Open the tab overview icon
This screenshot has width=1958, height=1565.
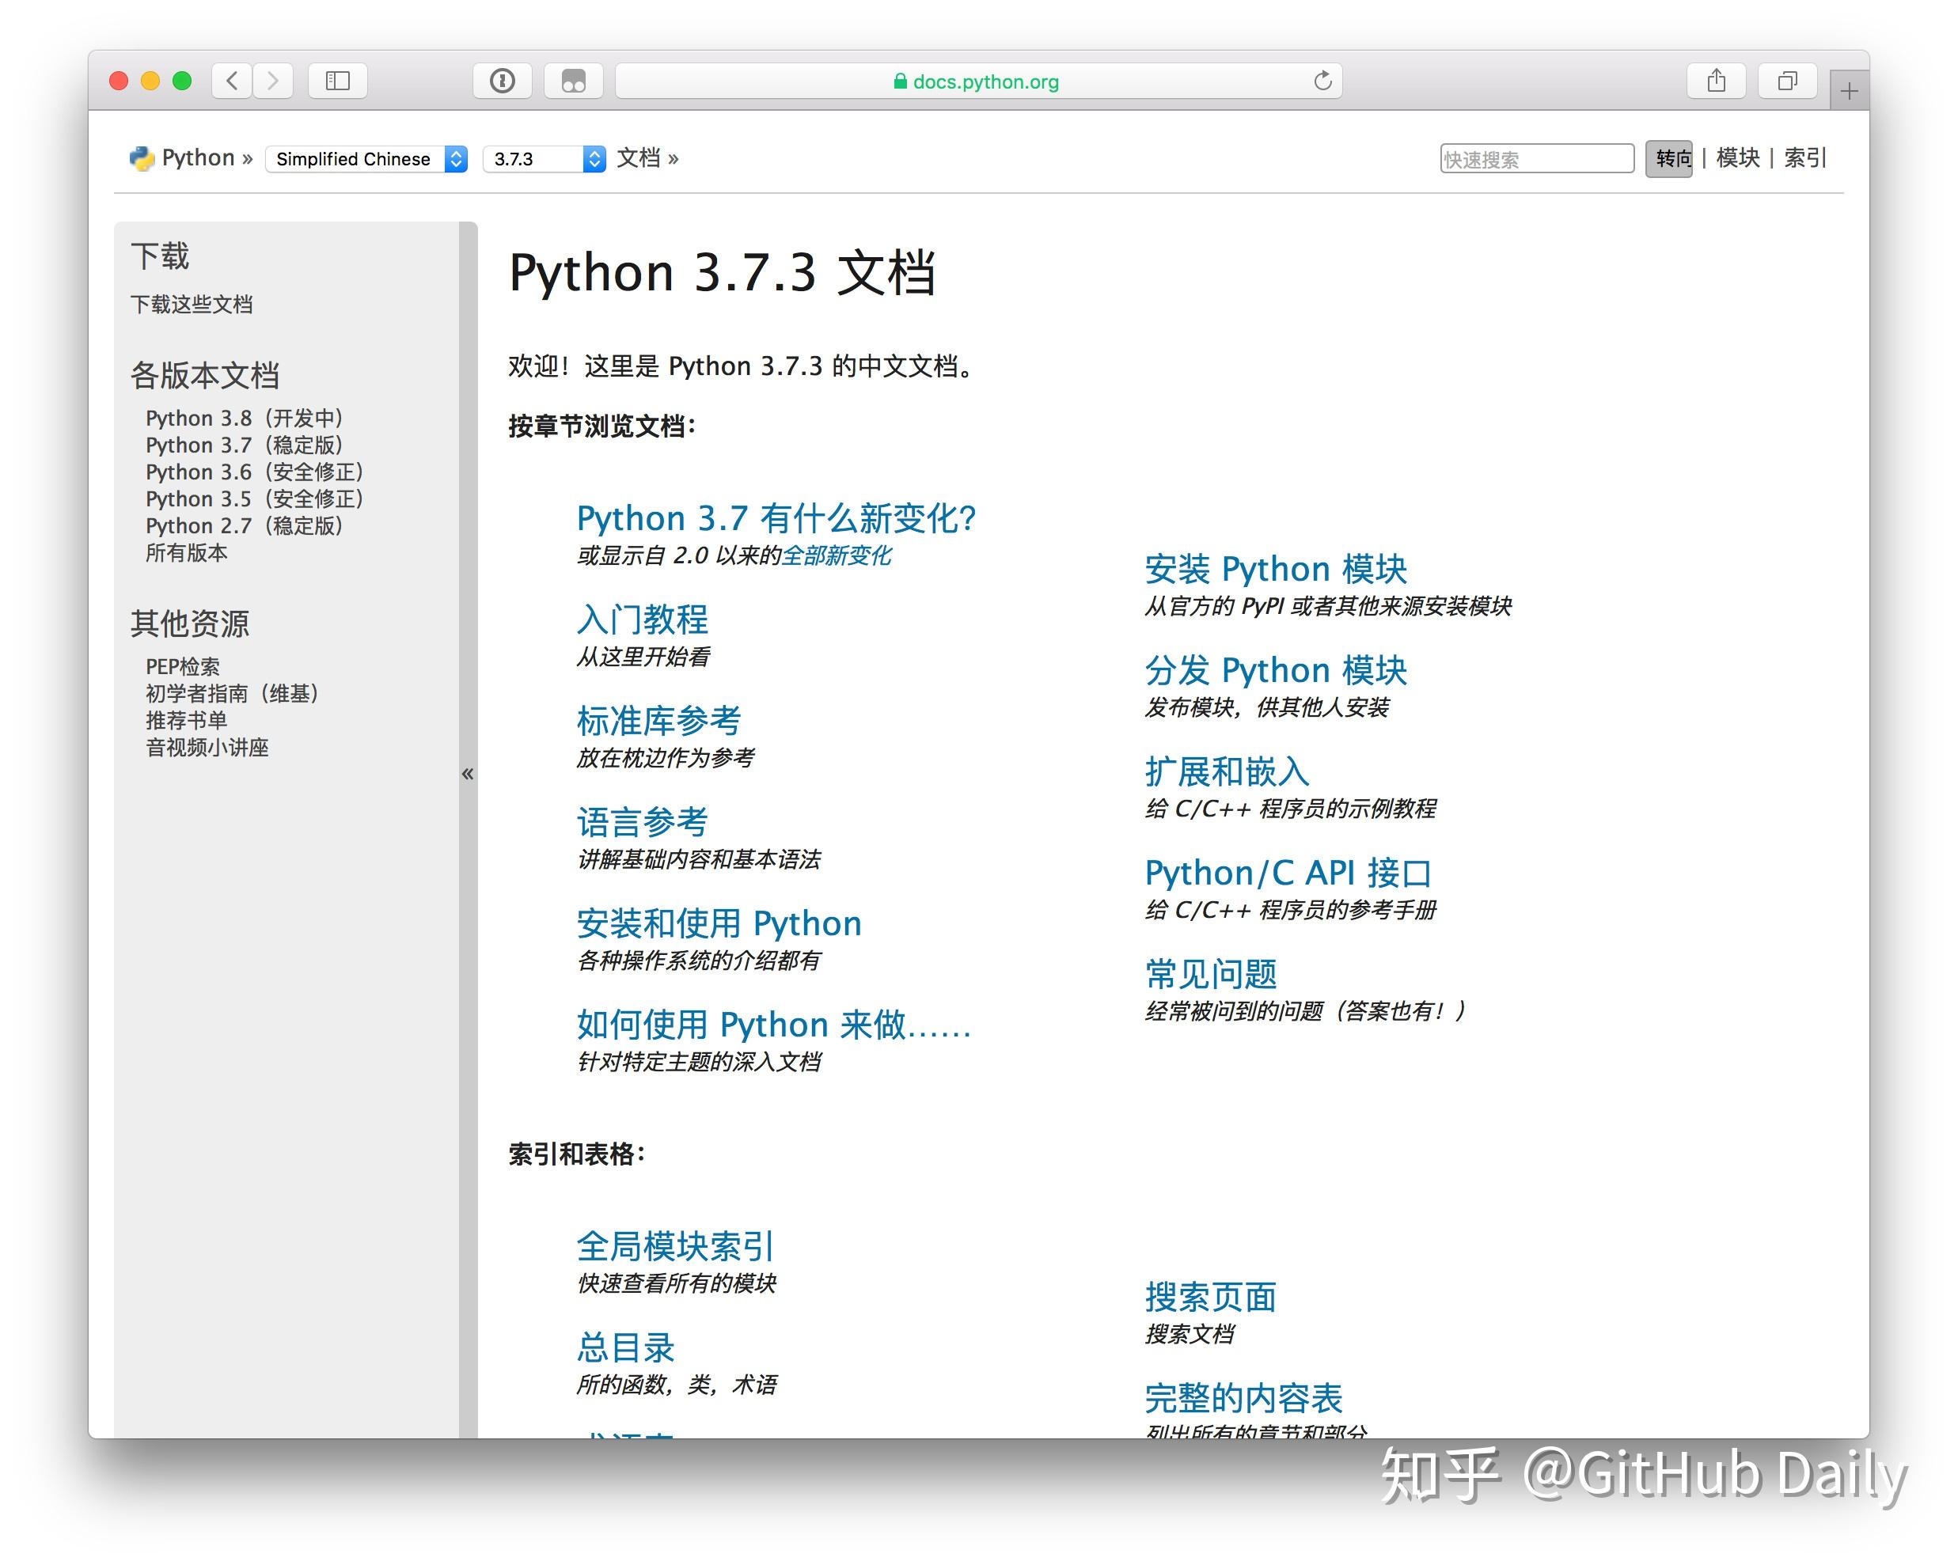[x=1786, y=81]
